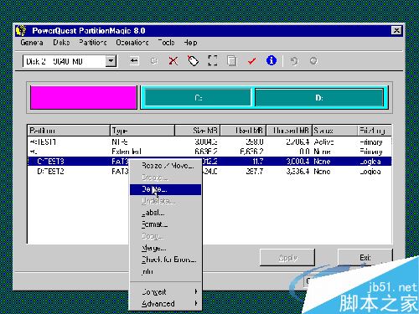Expand the Convert submenu arrow
This screenshot has height=314, width=419.
(196, 291)
